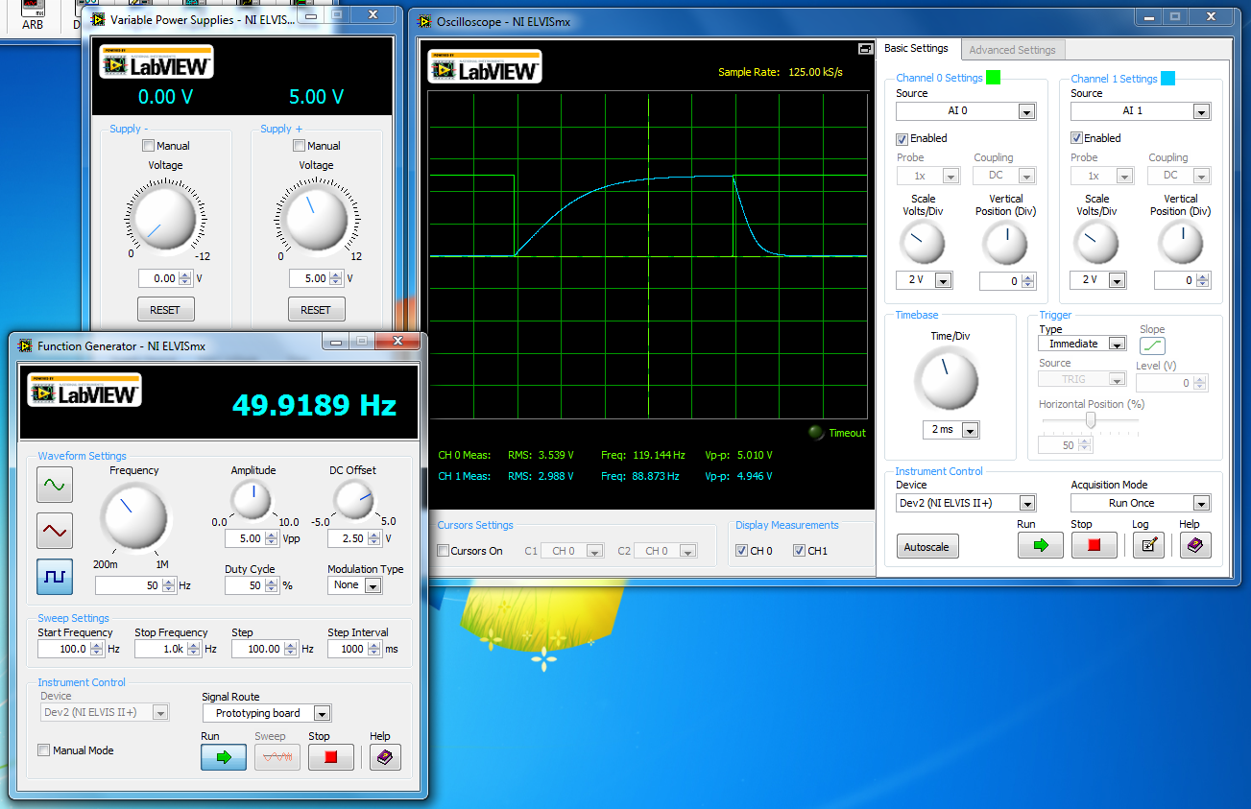Screen dimensions: 1251x809
Task: Click DC Offset 2.50 input field
Action: (348, 538)
